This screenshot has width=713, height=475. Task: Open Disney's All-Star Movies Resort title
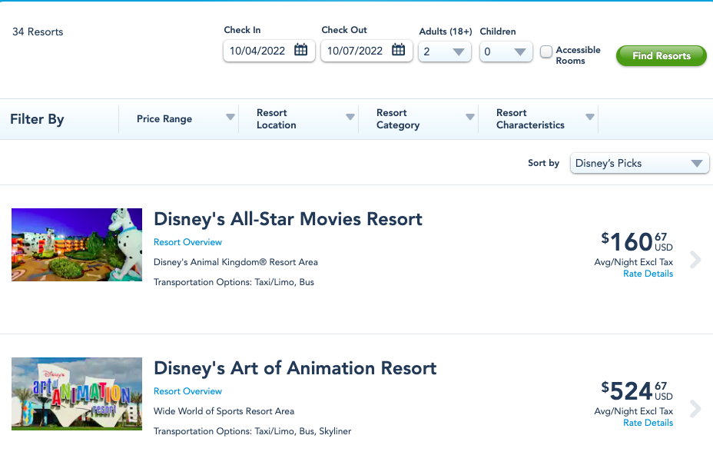click(288, 219)
